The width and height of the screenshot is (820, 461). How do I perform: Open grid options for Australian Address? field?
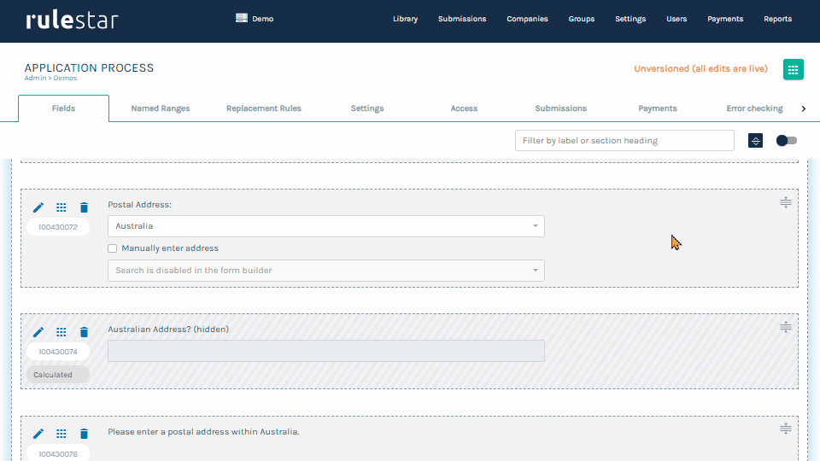pyautogui.click(x=61, y=332)
